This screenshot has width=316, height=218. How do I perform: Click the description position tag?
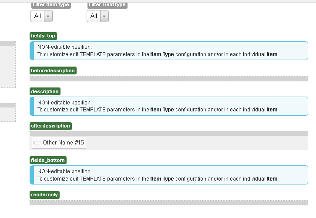point(45,91)
